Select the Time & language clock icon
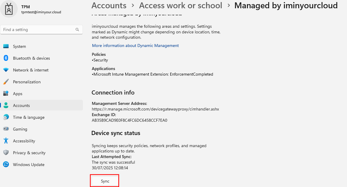Image resolution: width=347 pixels, height=187 pixels. click(x=6, y=117)
